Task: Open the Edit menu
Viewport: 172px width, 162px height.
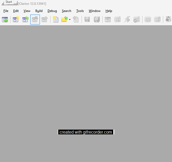Action: coord(16,11)
